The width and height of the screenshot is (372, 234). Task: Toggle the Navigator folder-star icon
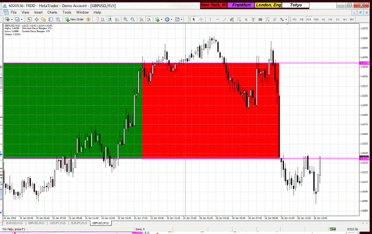[43, 20]
